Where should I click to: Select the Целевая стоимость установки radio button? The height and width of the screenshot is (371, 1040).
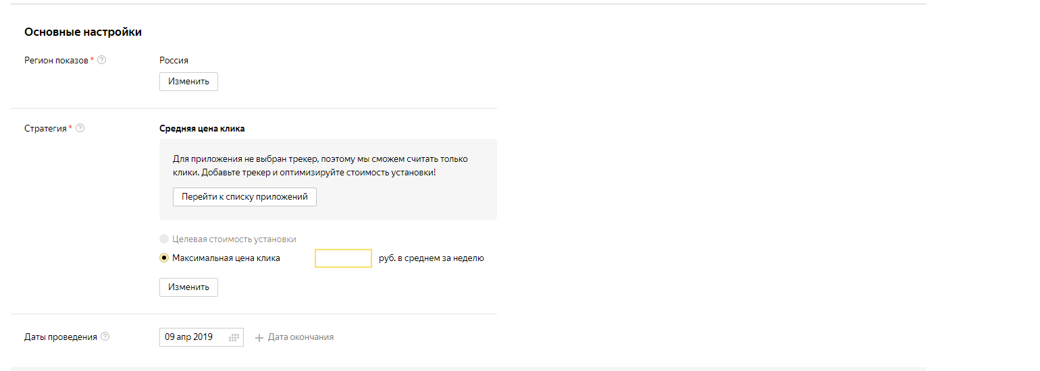click(164, 239)
